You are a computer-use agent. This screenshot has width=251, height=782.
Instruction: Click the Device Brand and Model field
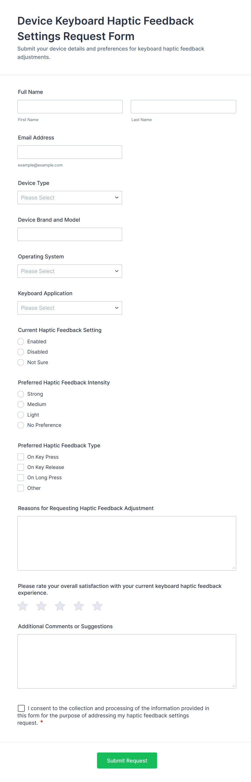tap(70, 234)
